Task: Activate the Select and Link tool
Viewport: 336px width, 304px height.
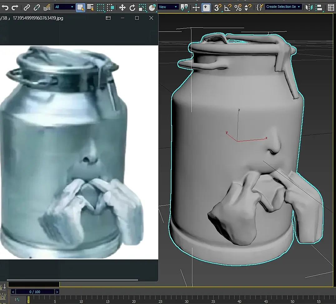Action: tap(27, 7)
